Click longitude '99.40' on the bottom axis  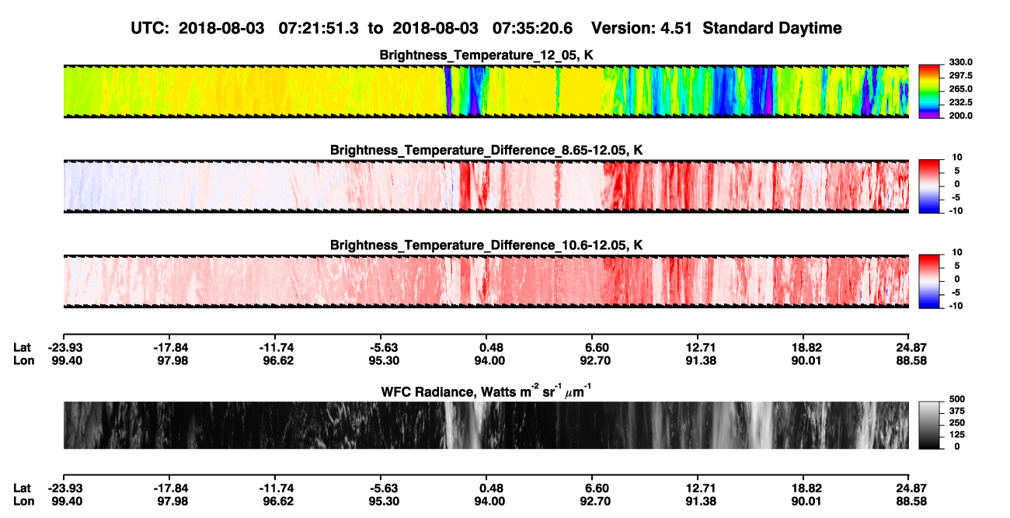(x=66, y=501)
